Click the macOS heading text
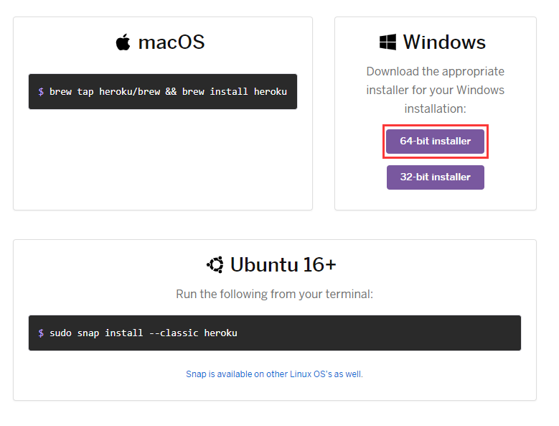Image resolution: width=559 pixels, height=426 pixels. point(172,42)
